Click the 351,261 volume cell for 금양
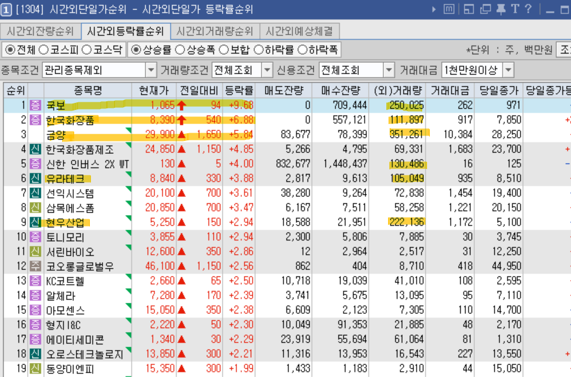Image resolution: width=571 pixels, height=377 pixels. [x=406, y=134]
